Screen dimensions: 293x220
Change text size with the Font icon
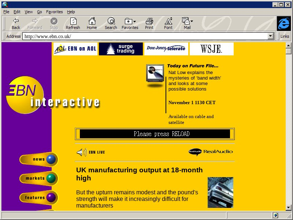168,23
